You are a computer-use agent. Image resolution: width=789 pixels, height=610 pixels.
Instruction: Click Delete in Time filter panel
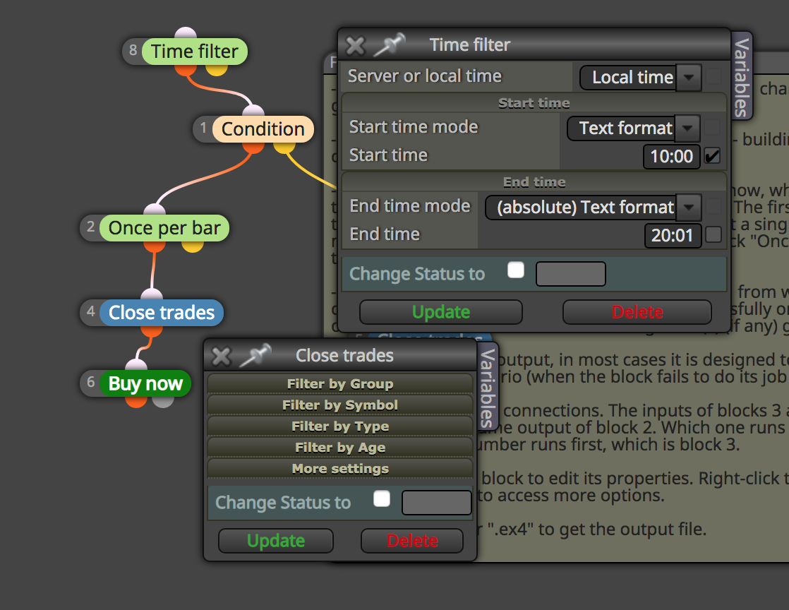coord(637,312)
